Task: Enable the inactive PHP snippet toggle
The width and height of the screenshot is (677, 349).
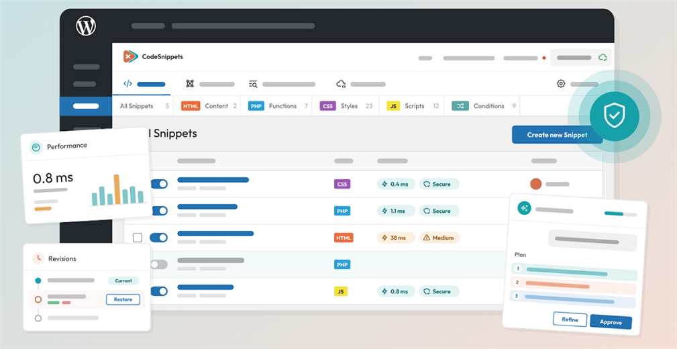Action: (x=159, y=264)
